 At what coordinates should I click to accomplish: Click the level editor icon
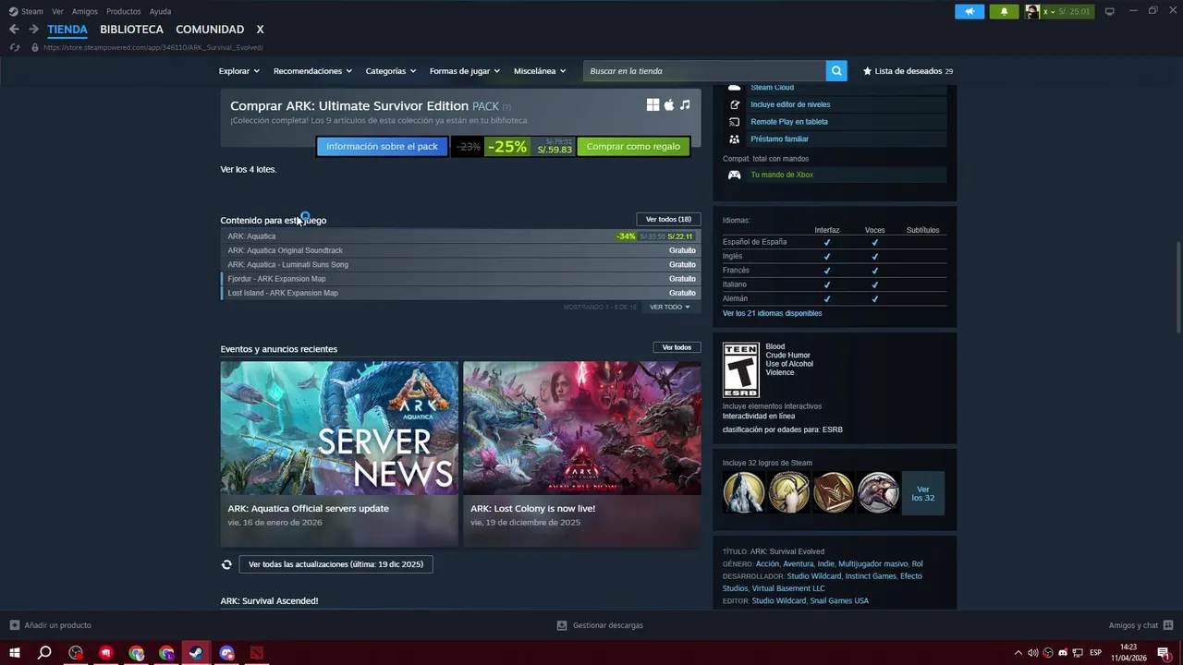pos(734,104)
